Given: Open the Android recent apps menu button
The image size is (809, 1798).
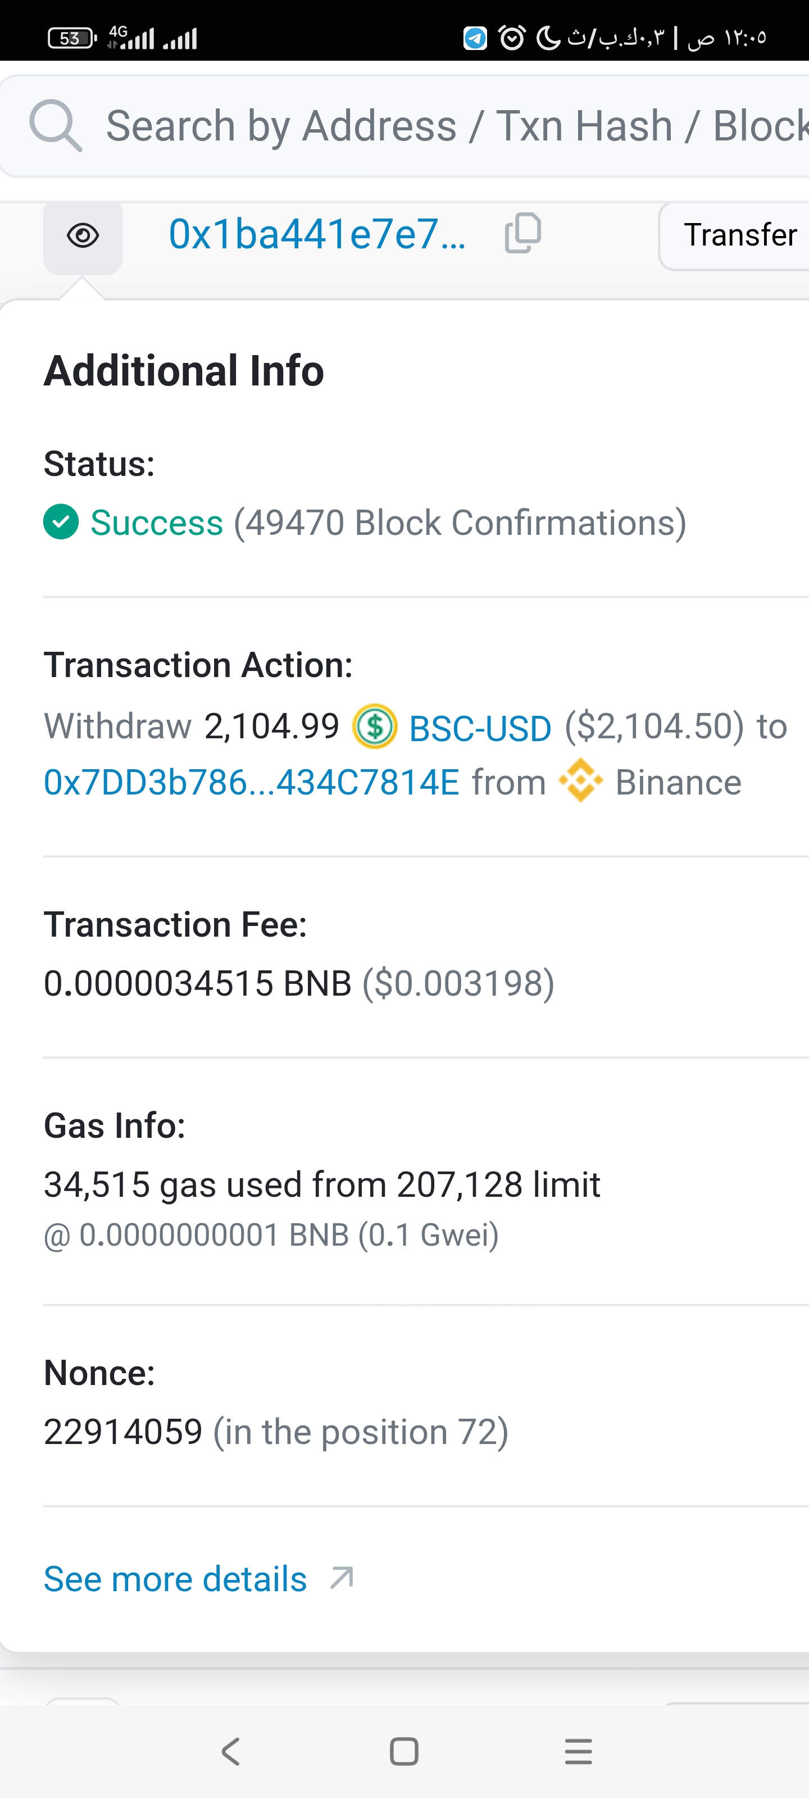Looking at the screenshot, I should click(x=578, y=1751).
